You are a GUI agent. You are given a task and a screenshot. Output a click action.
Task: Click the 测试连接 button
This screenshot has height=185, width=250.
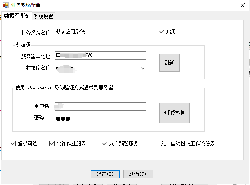(x=174, y=113)
